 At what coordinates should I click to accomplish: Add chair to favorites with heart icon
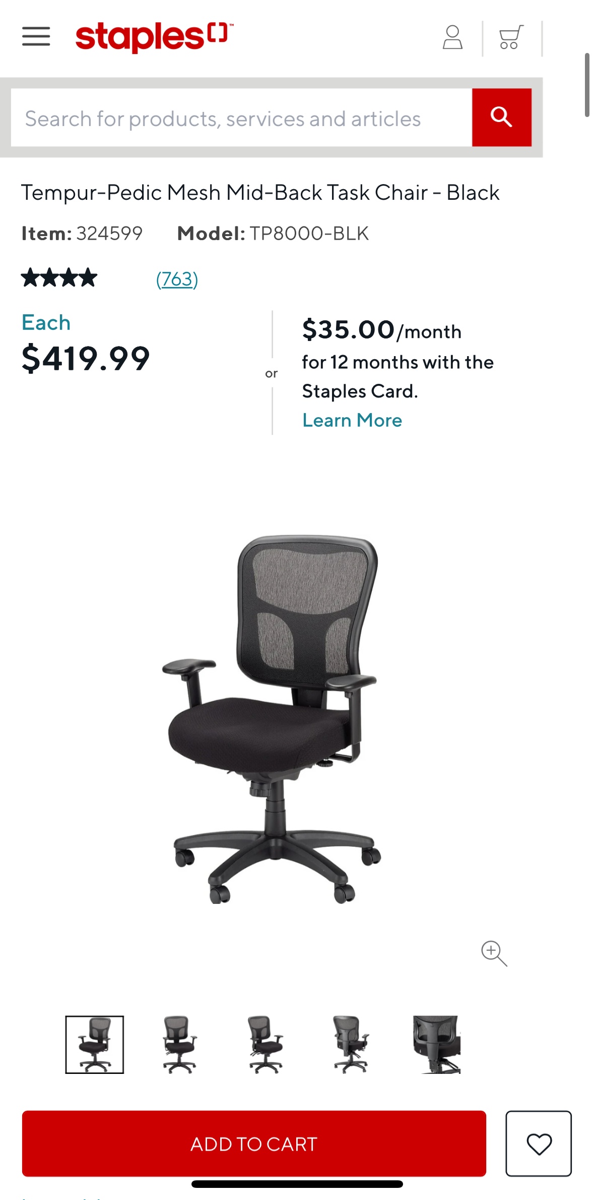click(x=539, y=1143)
